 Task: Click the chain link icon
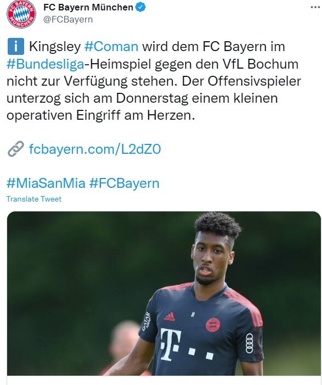click(16, 149)
